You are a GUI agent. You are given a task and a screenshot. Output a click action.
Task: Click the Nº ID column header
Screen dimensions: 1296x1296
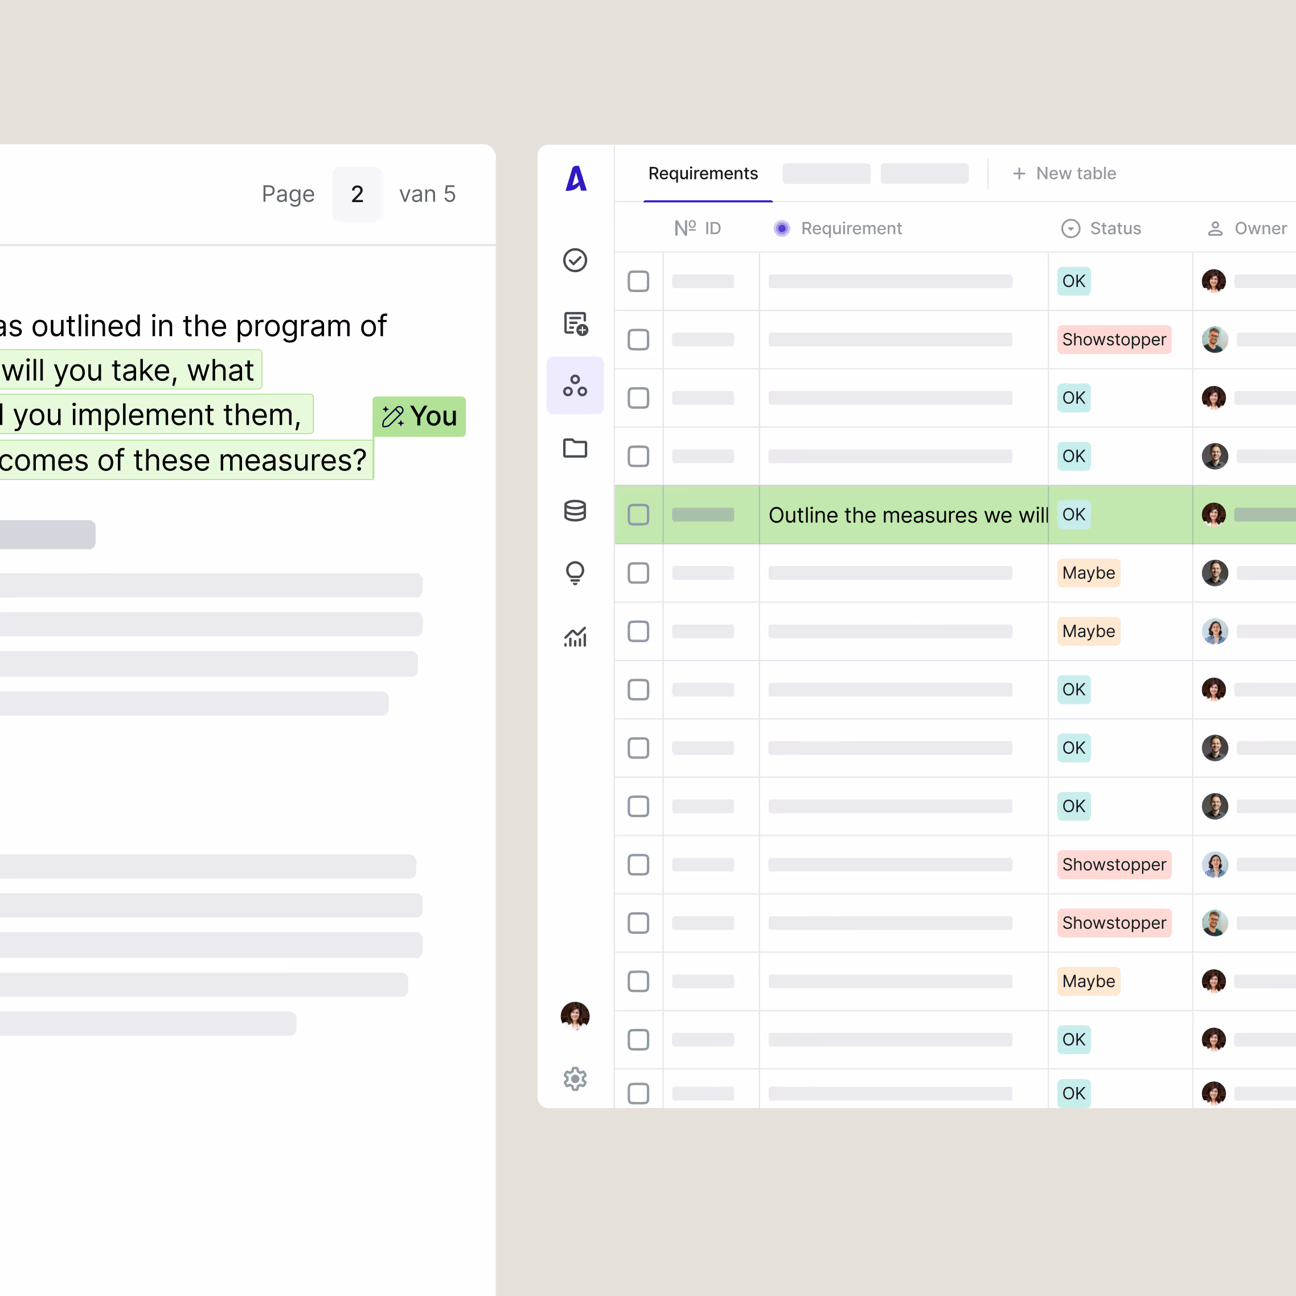point(698,229)
